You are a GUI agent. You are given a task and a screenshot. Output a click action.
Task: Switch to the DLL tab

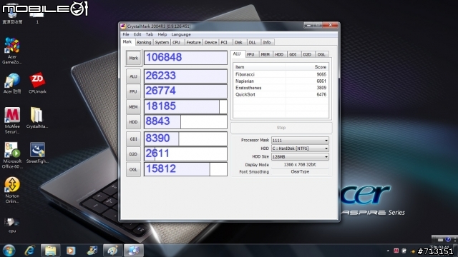(x=253, y=43)
